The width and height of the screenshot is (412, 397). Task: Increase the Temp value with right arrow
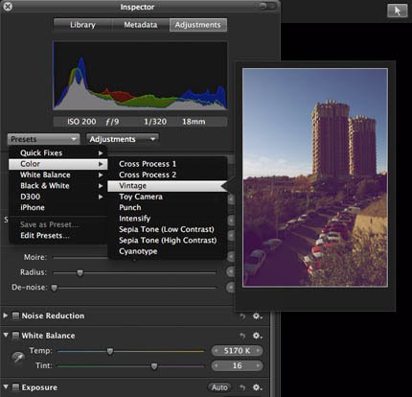click(258, 351)
